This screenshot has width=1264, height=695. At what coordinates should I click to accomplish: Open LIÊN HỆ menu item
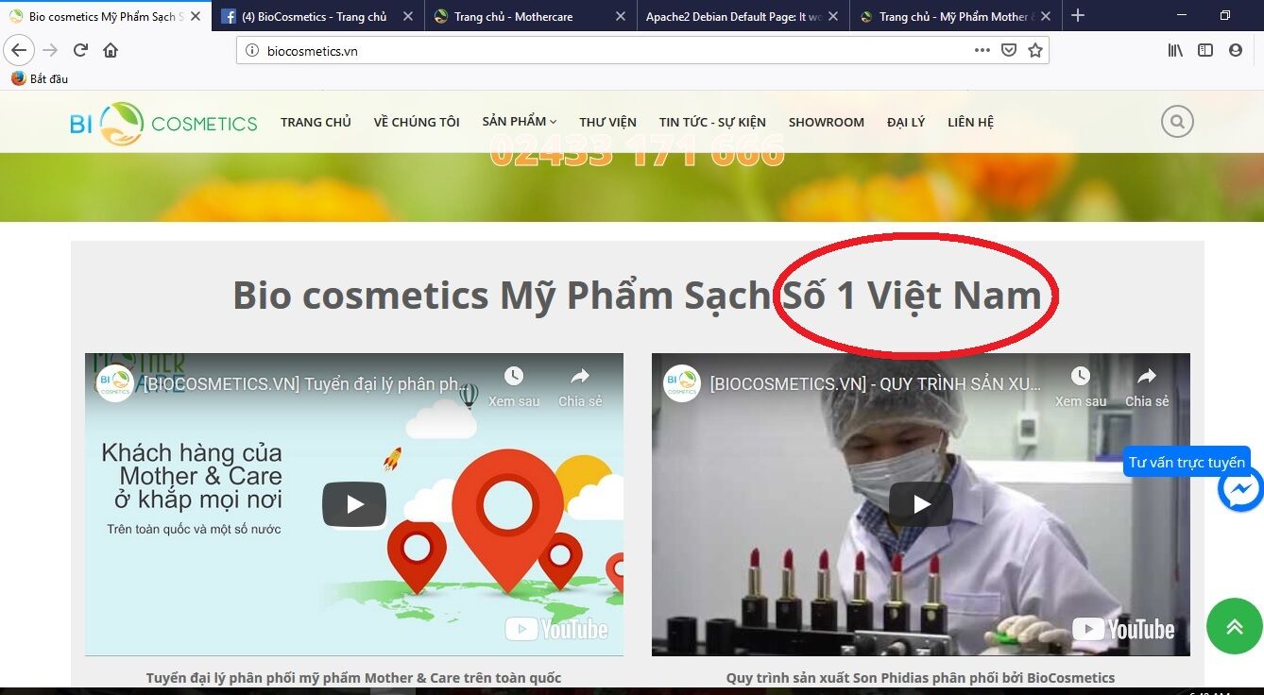coord(971,122)
